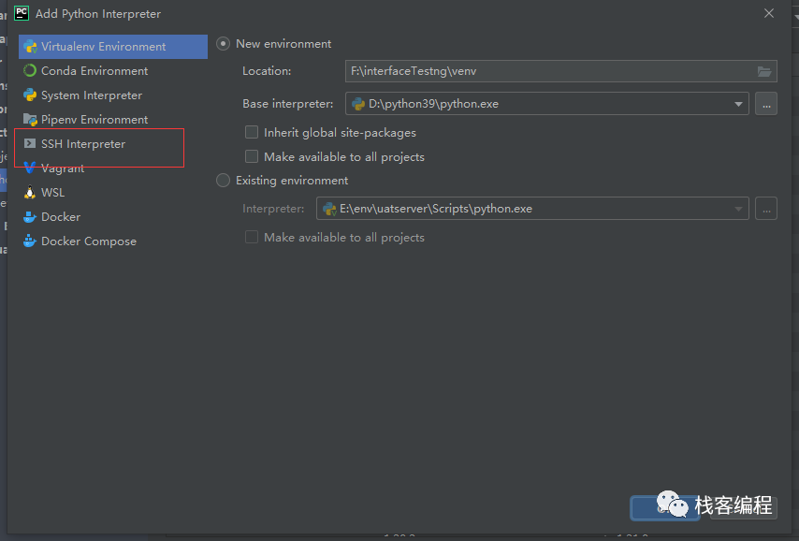This screenshot has width=799, height=541.
Task: Click the Virtualenv python icon
Action: [x=30, y=47]
